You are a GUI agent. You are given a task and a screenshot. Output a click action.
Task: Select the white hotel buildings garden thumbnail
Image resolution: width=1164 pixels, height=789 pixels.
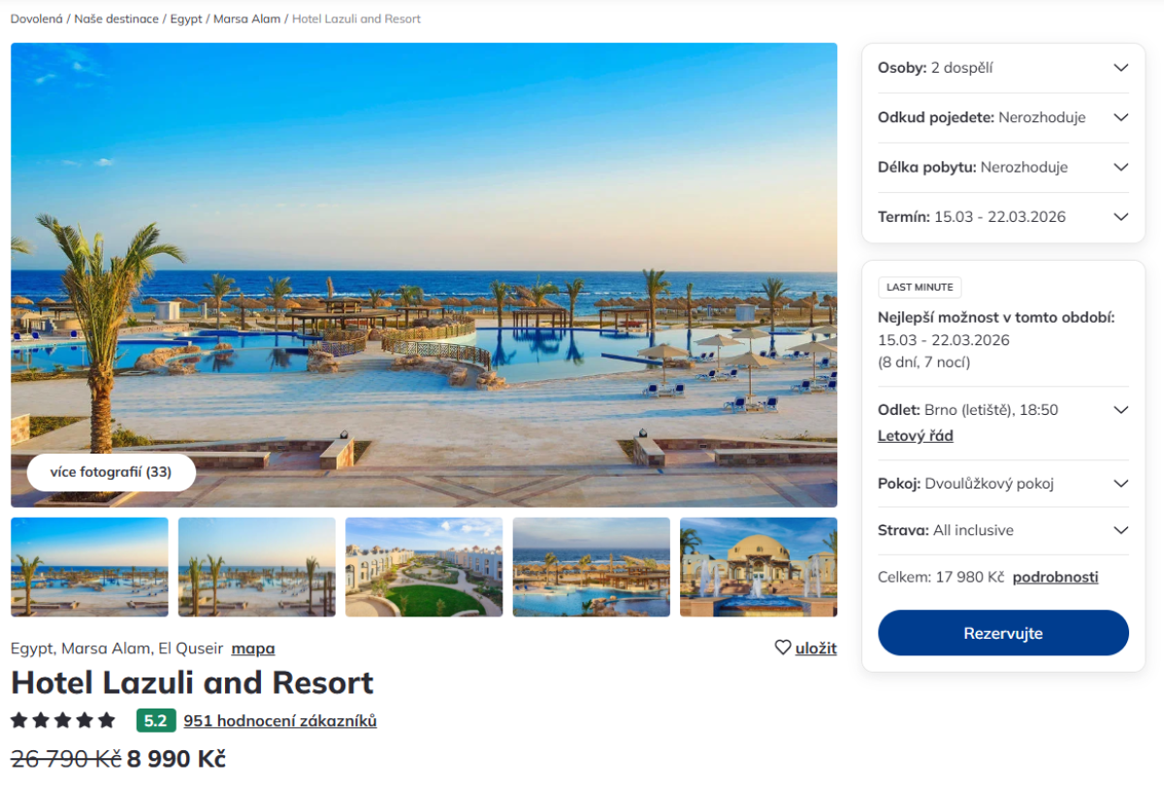pos(424,567)
